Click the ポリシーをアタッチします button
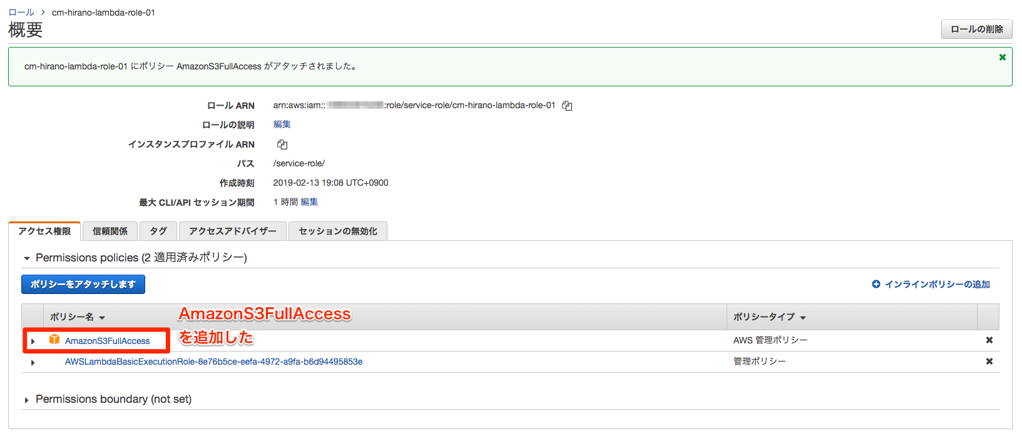The height and width of the screenshot is (436, 1022). pyautogui.click(x=83, y=285)
